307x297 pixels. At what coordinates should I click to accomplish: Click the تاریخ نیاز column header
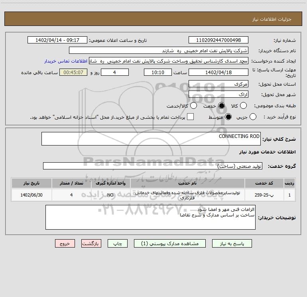(31, 183)
